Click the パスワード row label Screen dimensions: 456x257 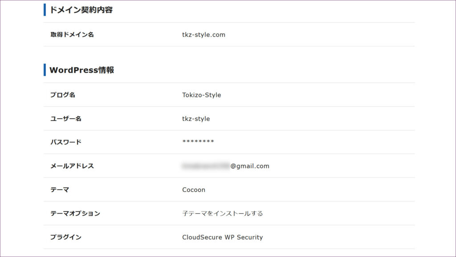pyautogui.click(x=66, y=142)
